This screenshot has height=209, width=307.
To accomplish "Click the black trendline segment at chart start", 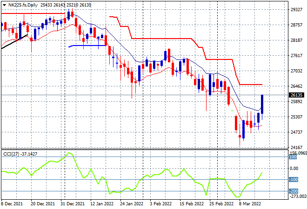I will (x=14, y=41).
